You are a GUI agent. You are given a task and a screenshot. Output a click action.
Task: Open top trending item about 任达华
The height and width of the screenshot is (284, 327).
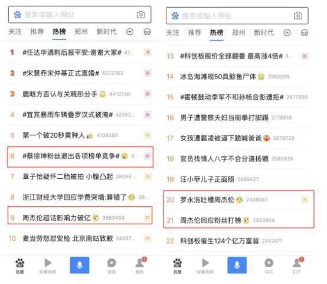(79, 52)
